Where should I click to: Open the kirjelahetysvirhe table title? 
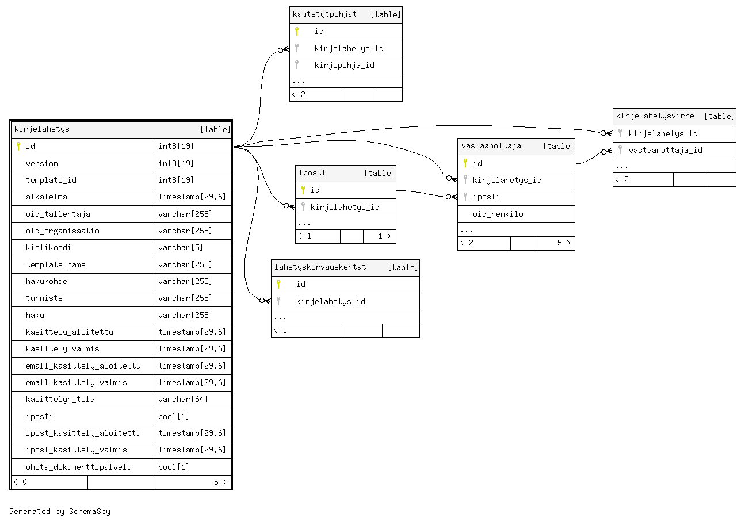[x=655, y=116]
